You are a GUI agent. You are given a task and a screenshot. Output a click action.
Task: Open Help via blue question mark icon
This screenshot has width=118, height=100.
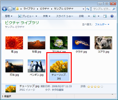pos(112,16)
